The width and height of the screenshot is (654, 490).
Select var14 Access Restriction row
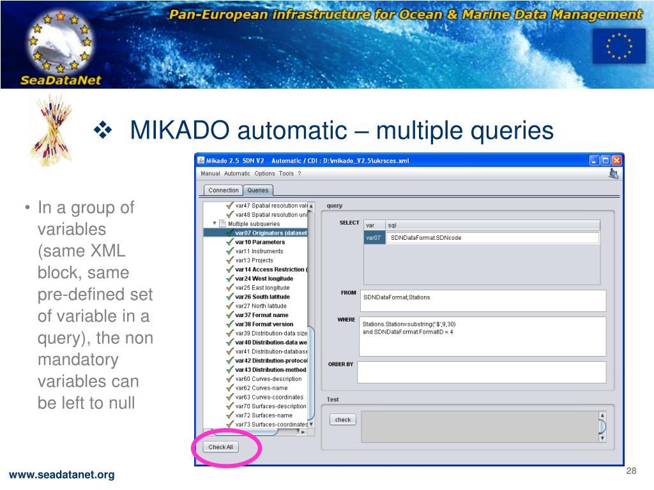(x=266, y=270)
